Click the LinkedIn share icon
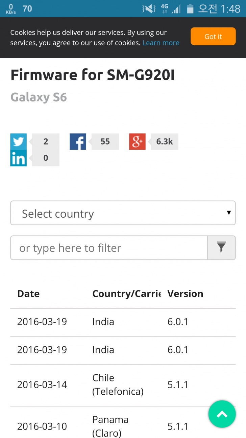The image size is (246, 438). [x=18, y=158]
